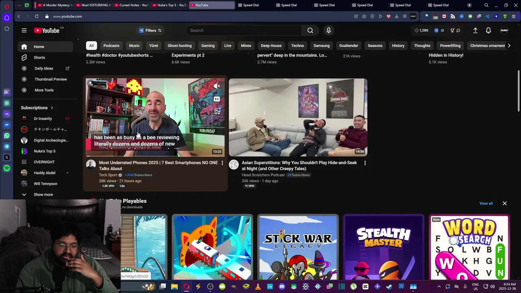Go to Shorts in sidebar

pos(39,57)
